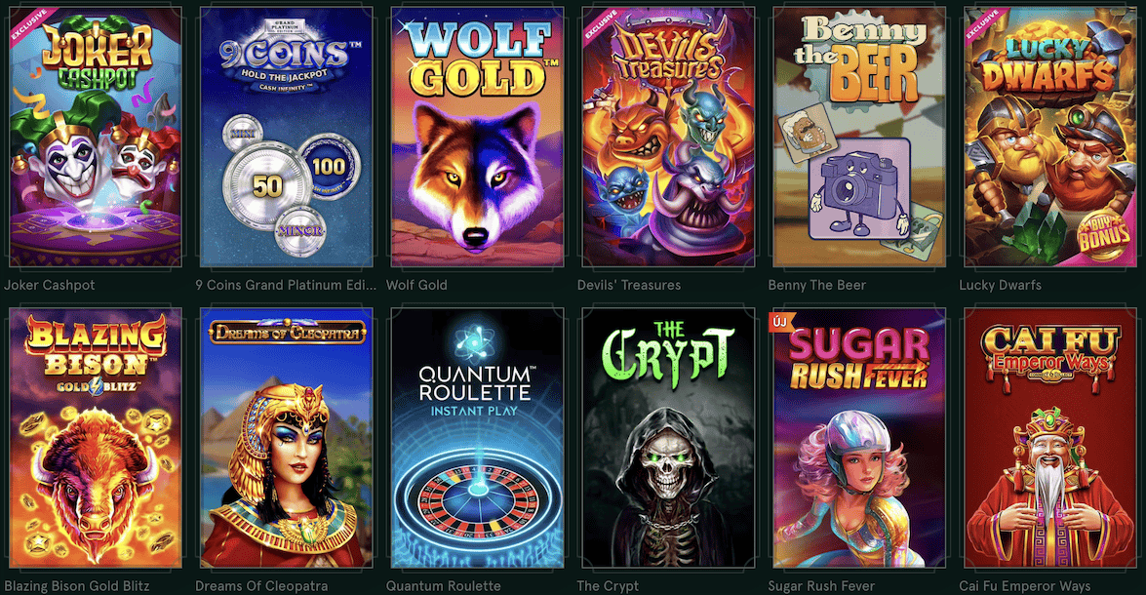Click the Benny The Beer game tile
This screenshot has height=595, width=1146.
pos(859,137)
